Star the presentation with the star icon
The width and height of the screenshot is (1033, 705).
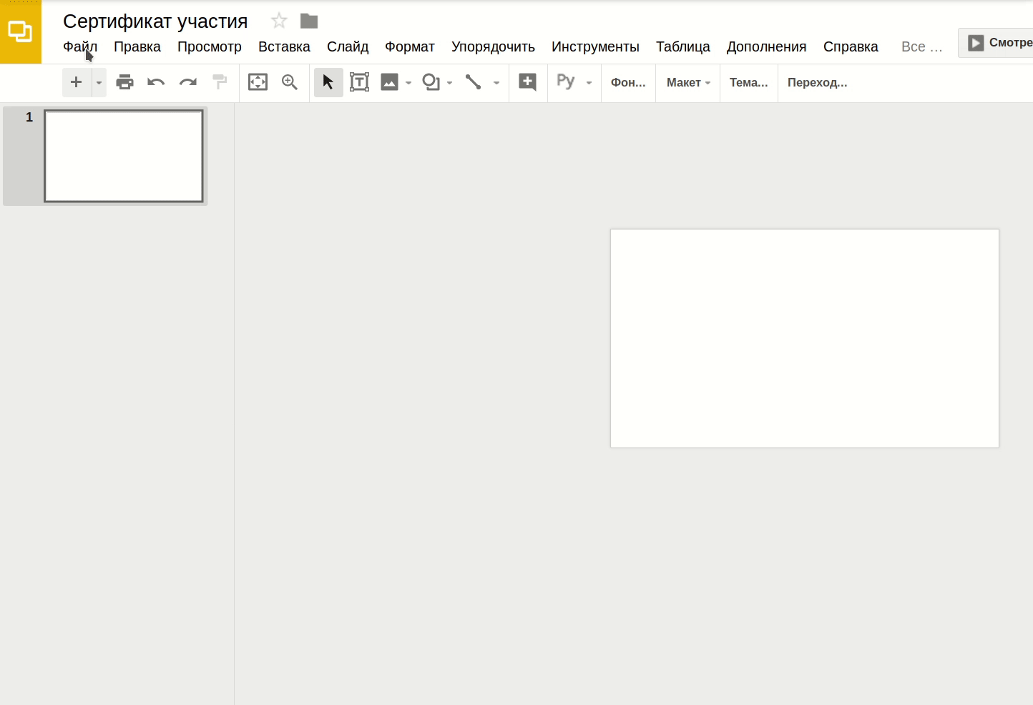coord(279,21)
